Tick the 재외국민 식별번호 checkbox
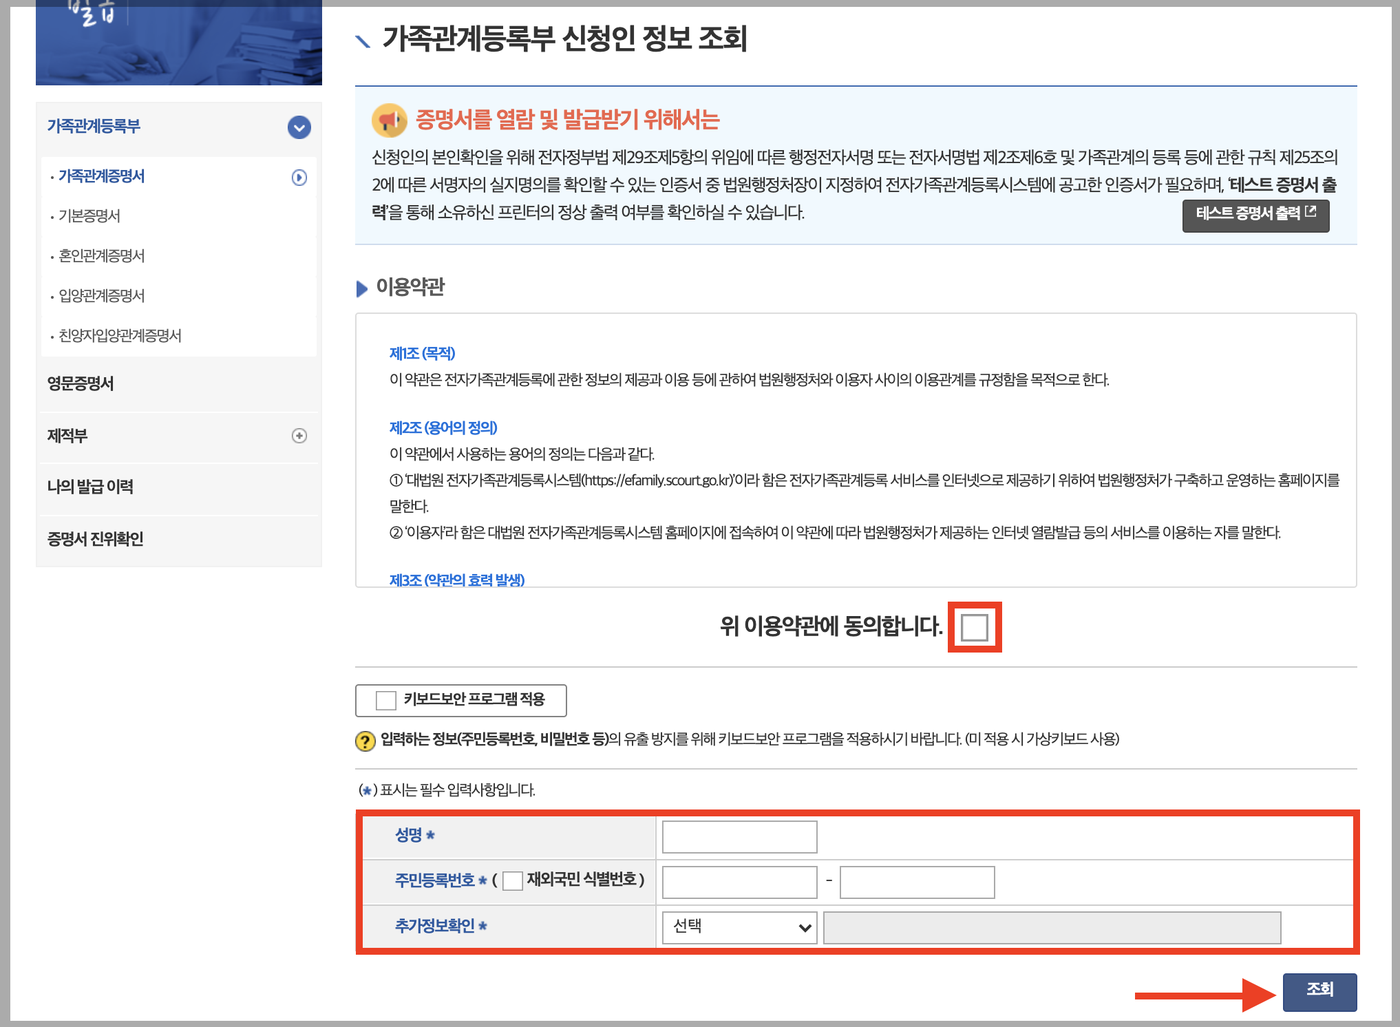Screen dimensions: 1400x1027 coord(512,880)
